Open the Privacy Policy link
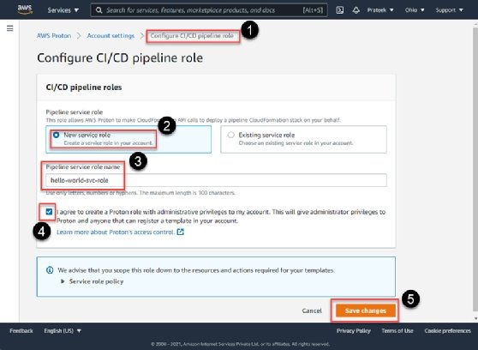Screen dimensions: 478x350 (x=354, y=331)
